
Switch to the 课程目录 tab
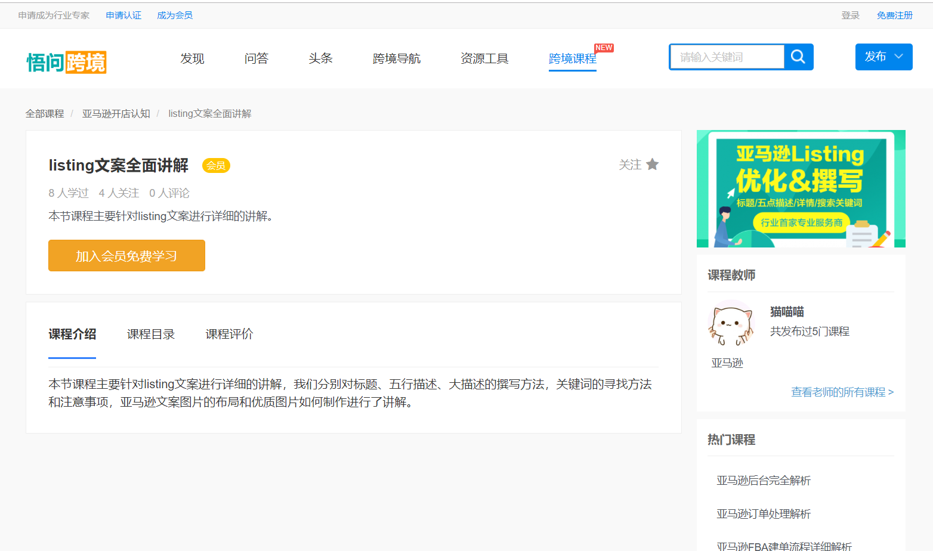pos(151,335)
